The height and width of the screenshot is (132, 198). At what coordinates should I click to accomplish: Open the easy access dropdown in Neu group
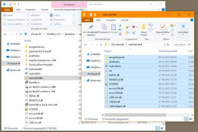pos(153,30)
